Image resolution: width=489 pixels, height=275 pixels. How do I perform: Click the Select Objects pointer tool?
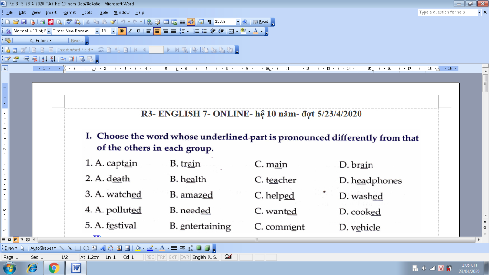pos(22,248)
